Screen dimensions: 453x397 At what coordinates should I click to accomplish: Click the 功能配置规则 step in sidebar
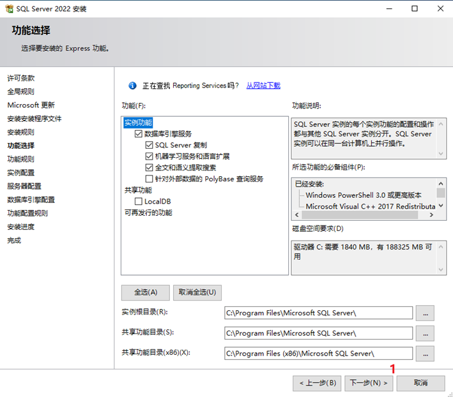tap(27, 213)
